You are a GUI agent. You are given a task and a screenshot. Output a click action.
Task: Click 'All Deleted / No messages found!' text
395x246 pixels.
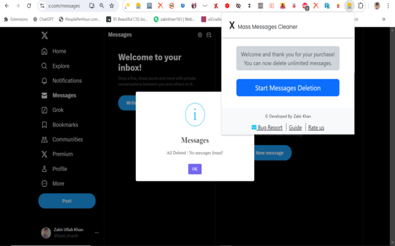195,153
